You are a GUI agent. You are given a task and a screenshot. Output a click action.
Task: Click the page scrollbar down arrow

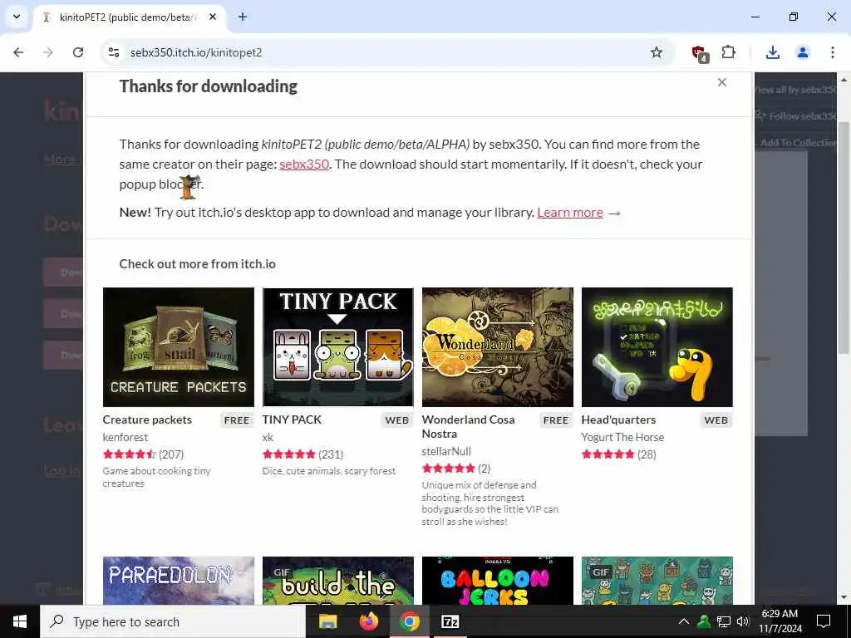click(844, 598)
